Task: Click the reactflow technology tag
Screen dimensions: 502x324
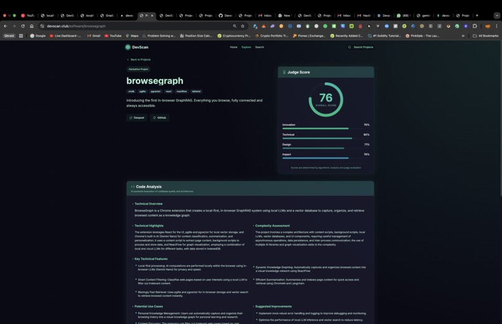Action: coord(181,91)
